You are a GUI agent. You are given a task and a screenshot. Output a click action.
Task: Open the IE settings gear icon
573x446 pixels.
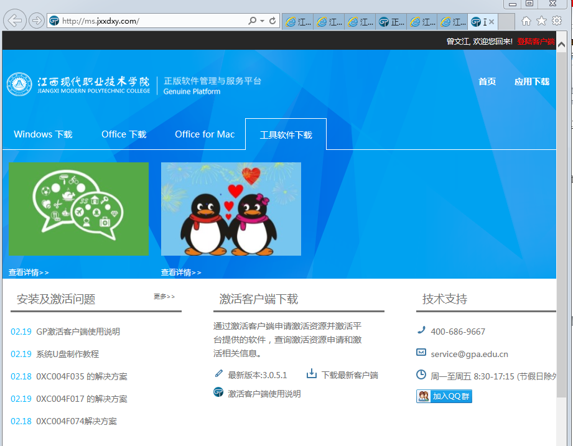click(x=556, y=21)
